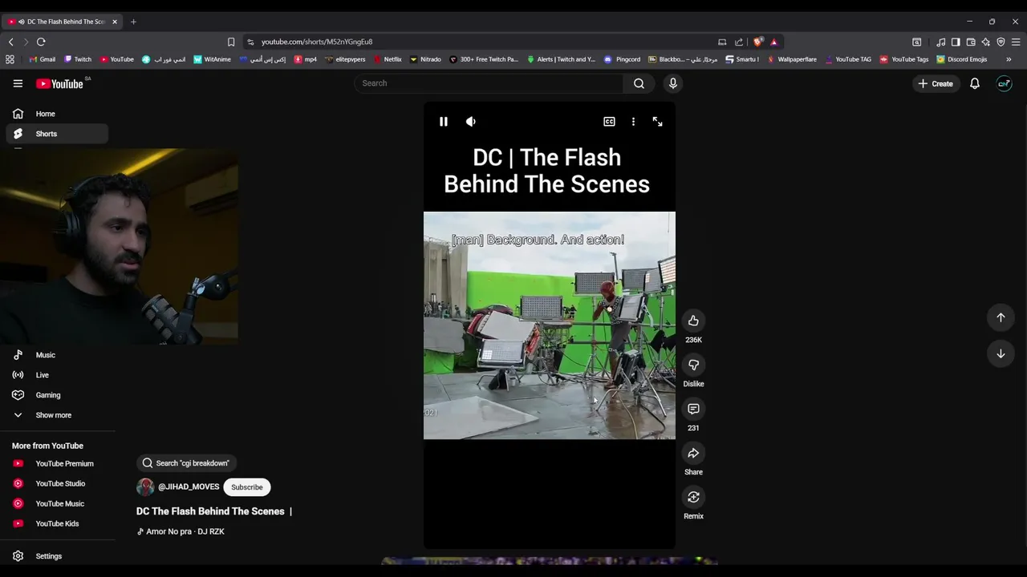Click the magnifier search button beside the Search box
Viewport: 1027px width, 577px height.
639,83
